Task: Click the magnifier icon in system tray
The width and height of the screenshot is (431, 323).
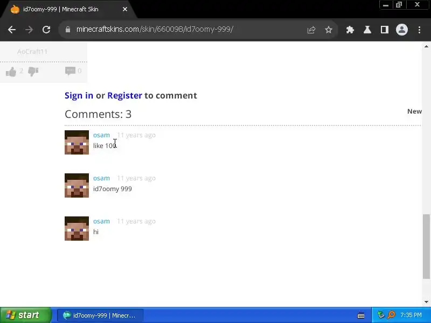Action: (391, 315)
